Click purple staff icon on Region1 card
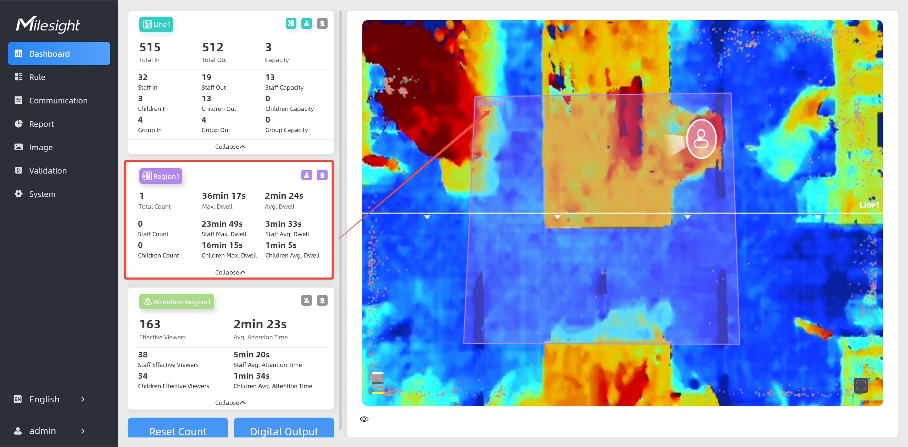Viewport: 908px width, 447px height. click(x=306, y=175)
